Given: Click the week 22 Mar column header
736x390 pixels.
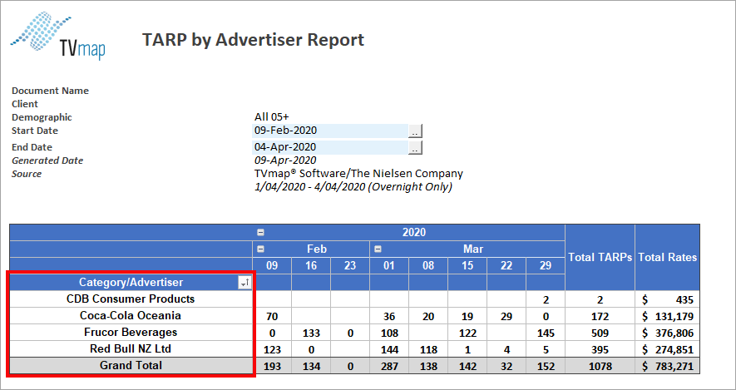Looking at the screenshot, I should click(x=506, y=265).
